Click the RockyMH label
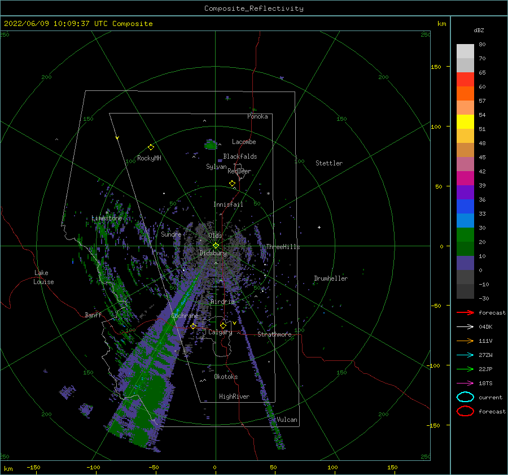This screenshot has width=508, height=475. coord(149,158)
